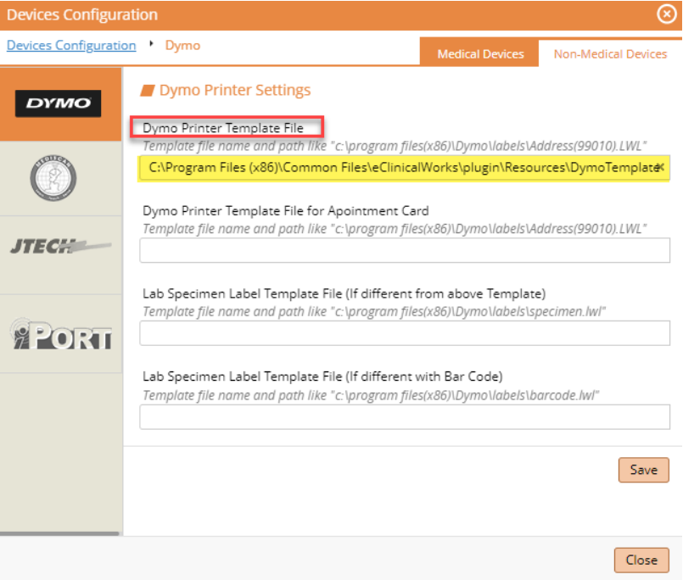Select the Bar Code label template field
This screenshot has width=683, height=580.
pos(404,416)
